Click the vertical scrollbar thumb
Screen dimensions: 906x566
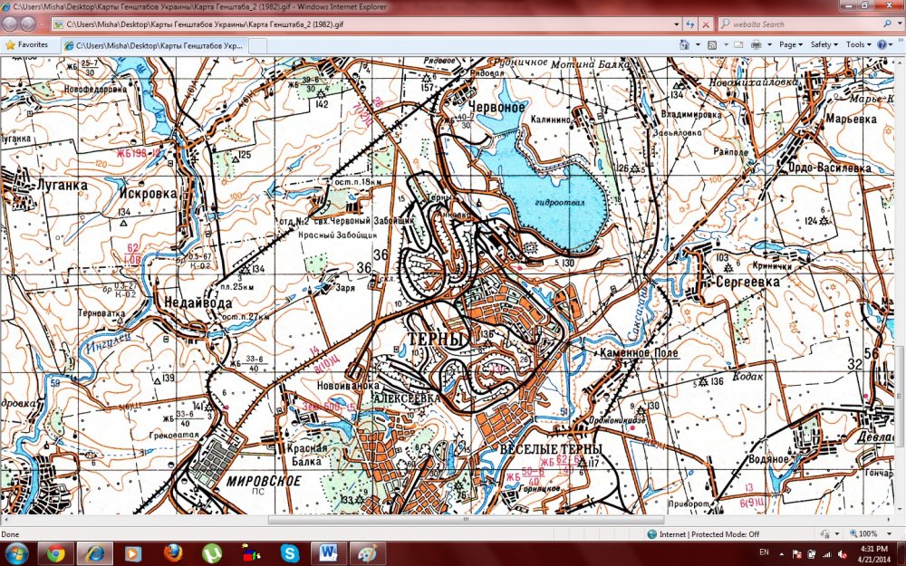[x=901, y=395]
